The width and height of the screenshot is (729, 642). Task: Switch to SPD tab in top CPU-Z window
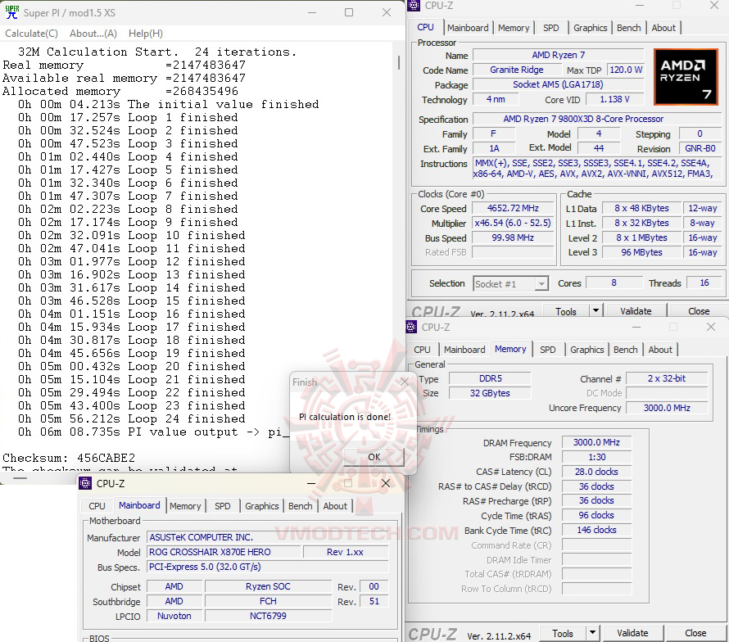coord(551,28)
